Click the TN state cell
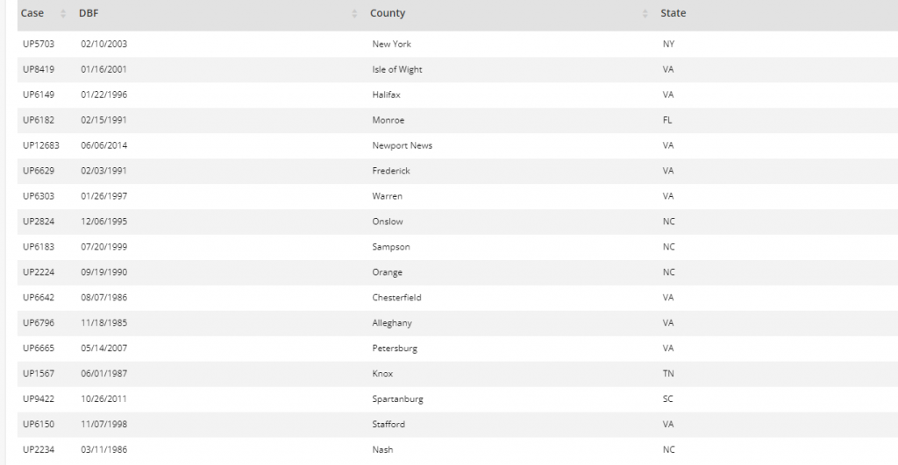The height and width of the screenshot is (465, 898). click(668, 374)
